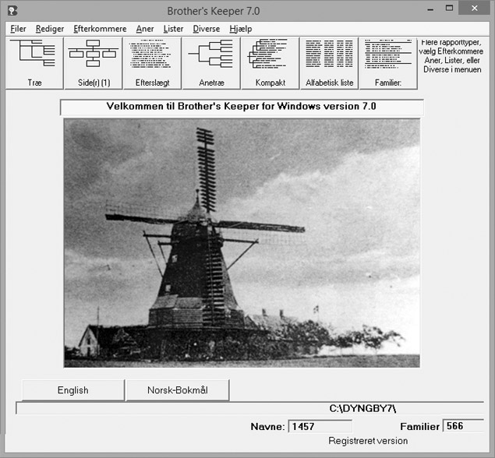This screenshot has height=458, width=495.
Task: Click the Velkommen til Brother's Keeper banner
Action: (x=242, y=107)
